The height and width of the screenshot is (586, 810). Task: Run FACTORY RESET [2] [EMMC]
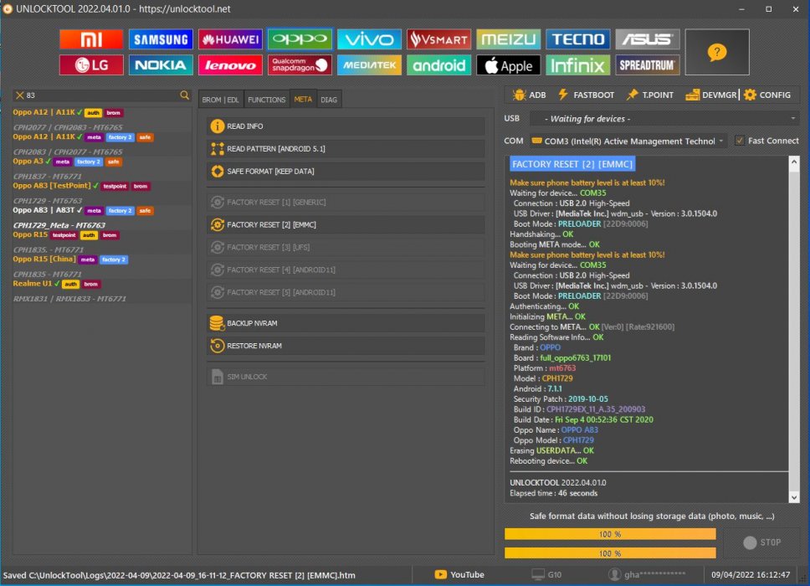[x=346, y=225]
